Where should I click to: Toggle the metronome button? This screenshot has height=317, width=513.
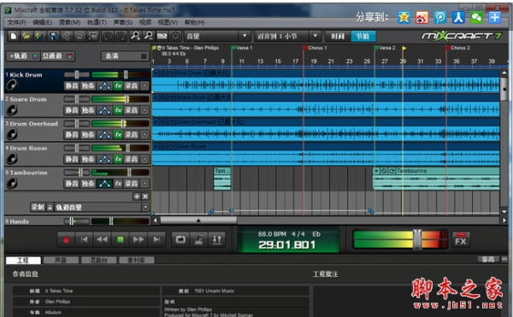[198, 239]
